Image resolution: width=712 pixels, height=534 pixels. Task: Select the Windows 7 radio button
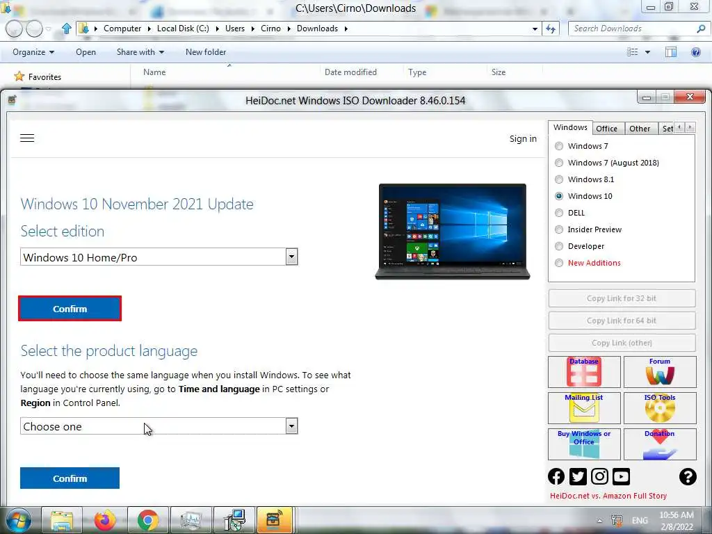559,146
